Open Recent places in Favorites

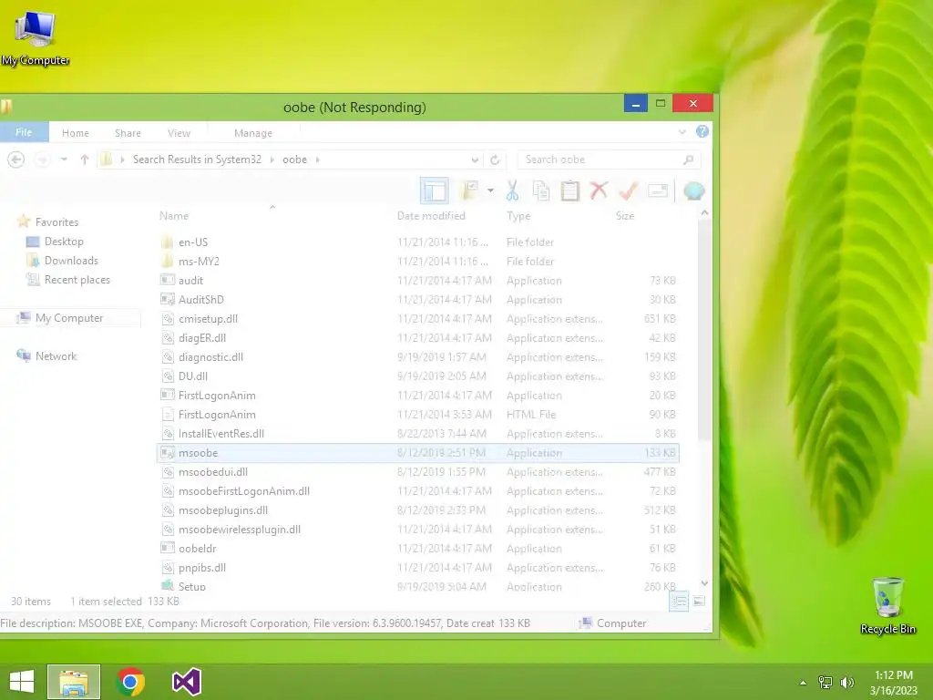pos(77,279)
